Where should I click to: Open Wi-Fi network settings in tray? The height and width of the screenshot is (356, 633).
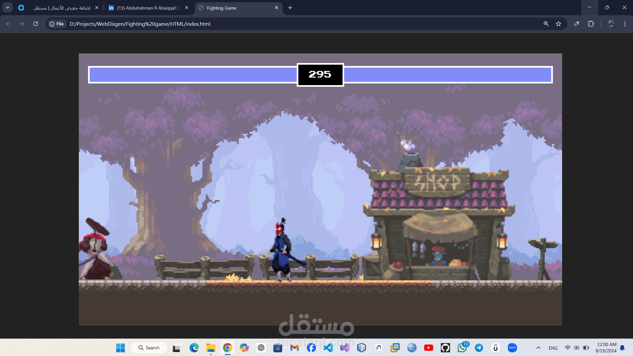coord(568,348)
